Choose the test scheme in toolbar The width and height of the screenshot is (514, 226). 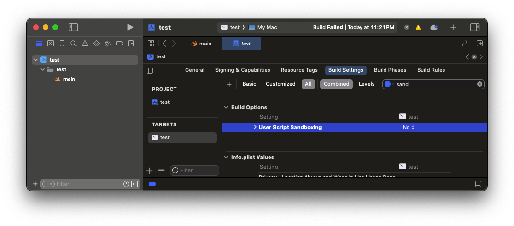click(231, 27)
